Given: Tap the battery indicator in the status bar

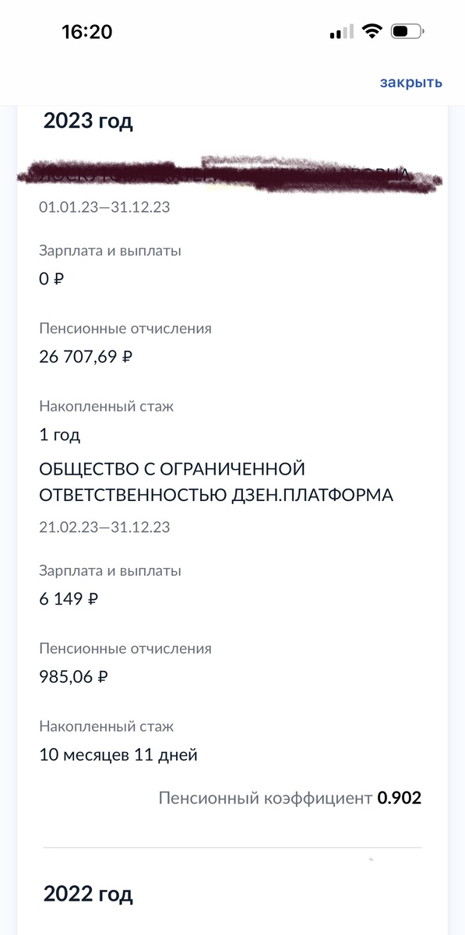Looking at the screenshot, I should 404,32.
